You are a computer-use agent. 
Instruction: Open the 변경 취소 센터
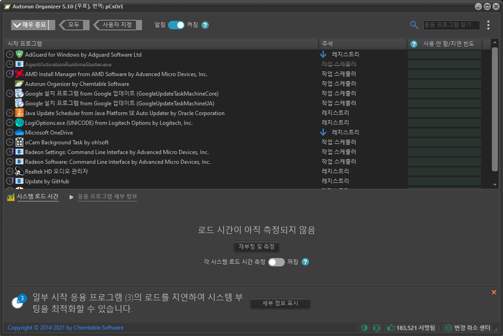coord(468,328)
